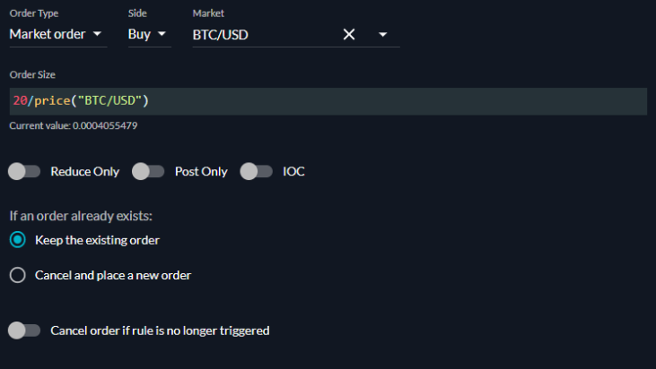Click the Keep the existing order label
This screenshot has width=656, height=369.
97,240
